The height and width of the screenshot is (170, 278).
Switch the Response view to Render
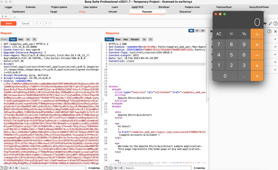[x=135, y=39]
